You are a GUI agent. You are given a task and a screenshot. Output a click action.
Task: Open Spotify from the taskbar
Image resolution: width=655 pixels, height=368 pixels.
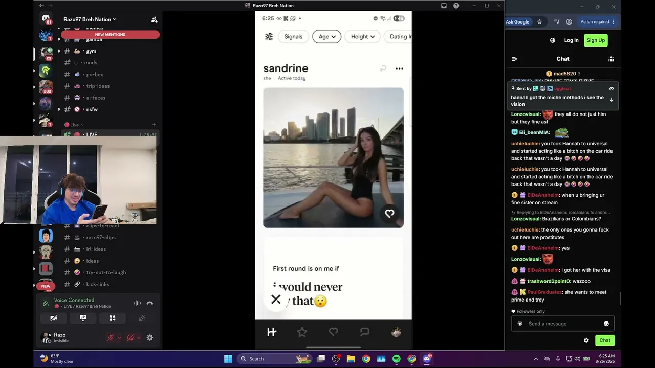[x=397, y=359]
